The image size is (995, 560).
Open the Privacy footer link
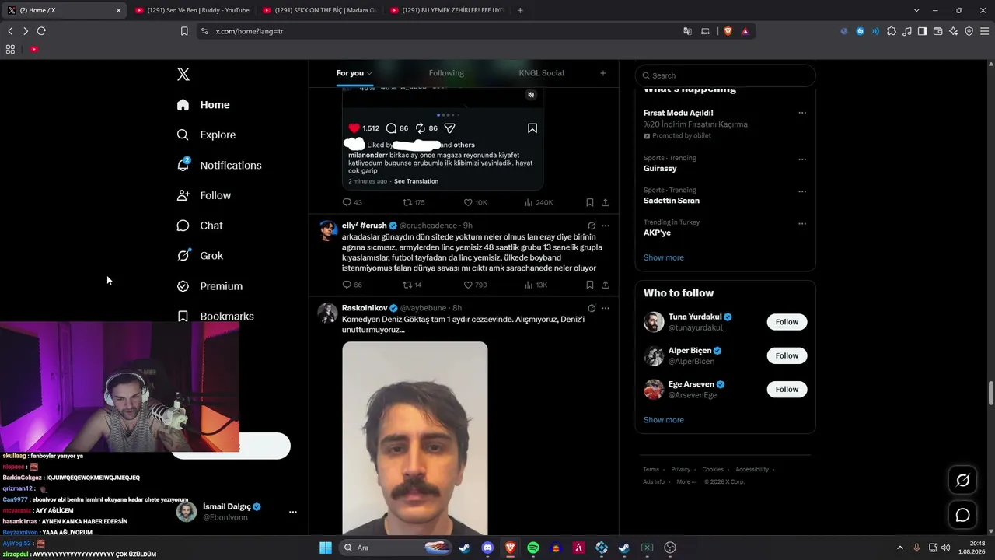680,470
